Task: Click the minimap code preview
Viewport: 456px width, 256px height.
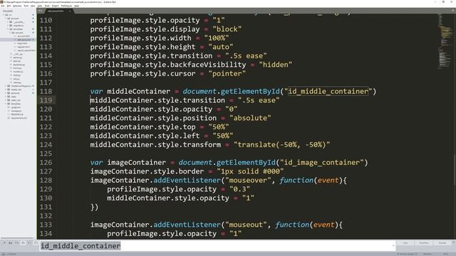Action: pos(445,41)
